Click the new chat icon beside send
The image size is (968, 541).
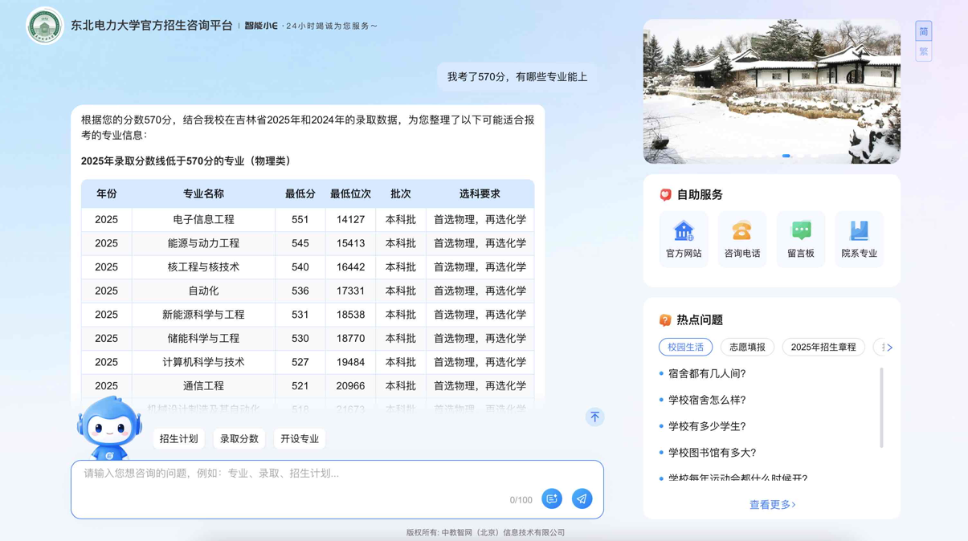point(552,498)
